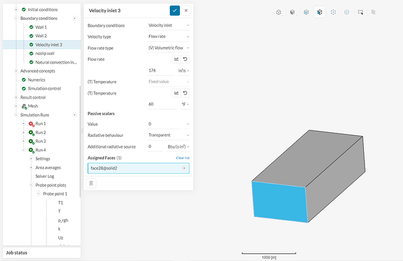Select face28@solid2 assigned face entry
The image size is (403, 261).
coord(138,168)
